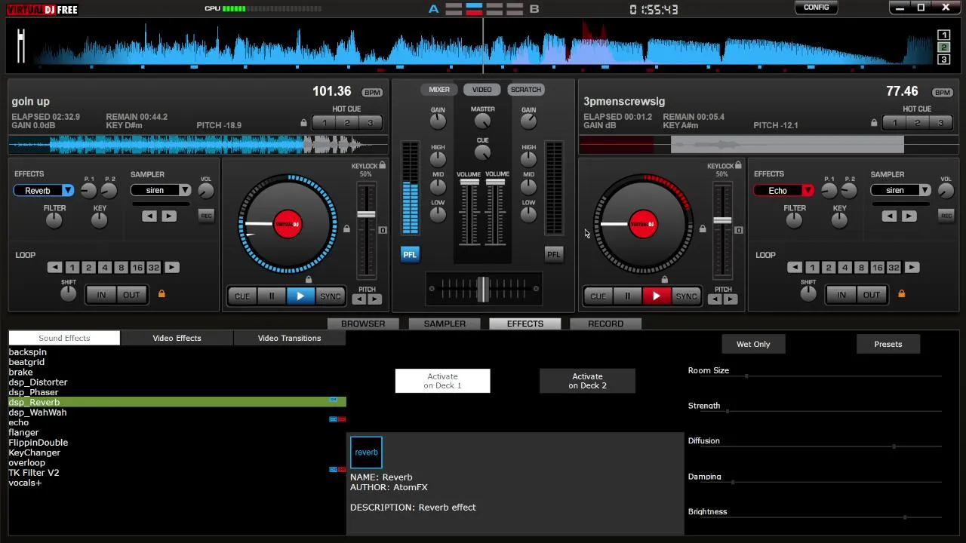Nudge deck 2 pitch up arrow
966x543 pixels.
(x=731, y=299)
